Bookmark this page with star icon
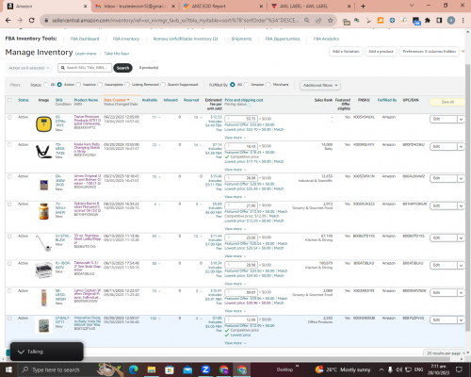 coord(330,20)
